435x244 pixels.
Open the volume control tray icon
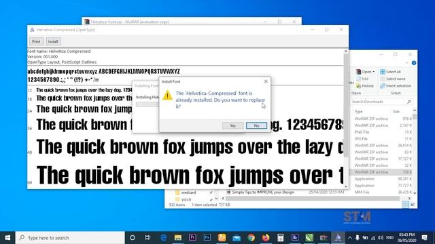[x=381, y=238]
